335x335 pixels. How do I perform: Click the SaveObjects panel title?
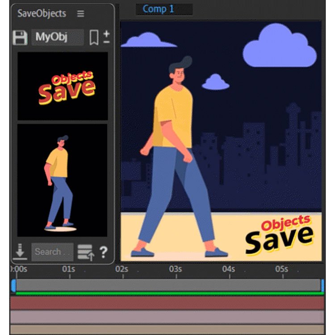tap(42, 13)
